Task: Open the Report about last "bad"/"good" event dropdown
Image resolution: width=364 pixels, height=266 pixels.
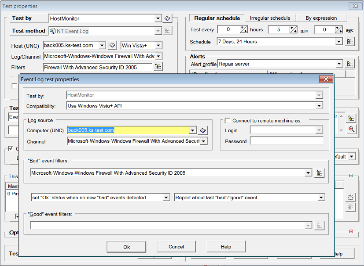Action: point(321,198)
